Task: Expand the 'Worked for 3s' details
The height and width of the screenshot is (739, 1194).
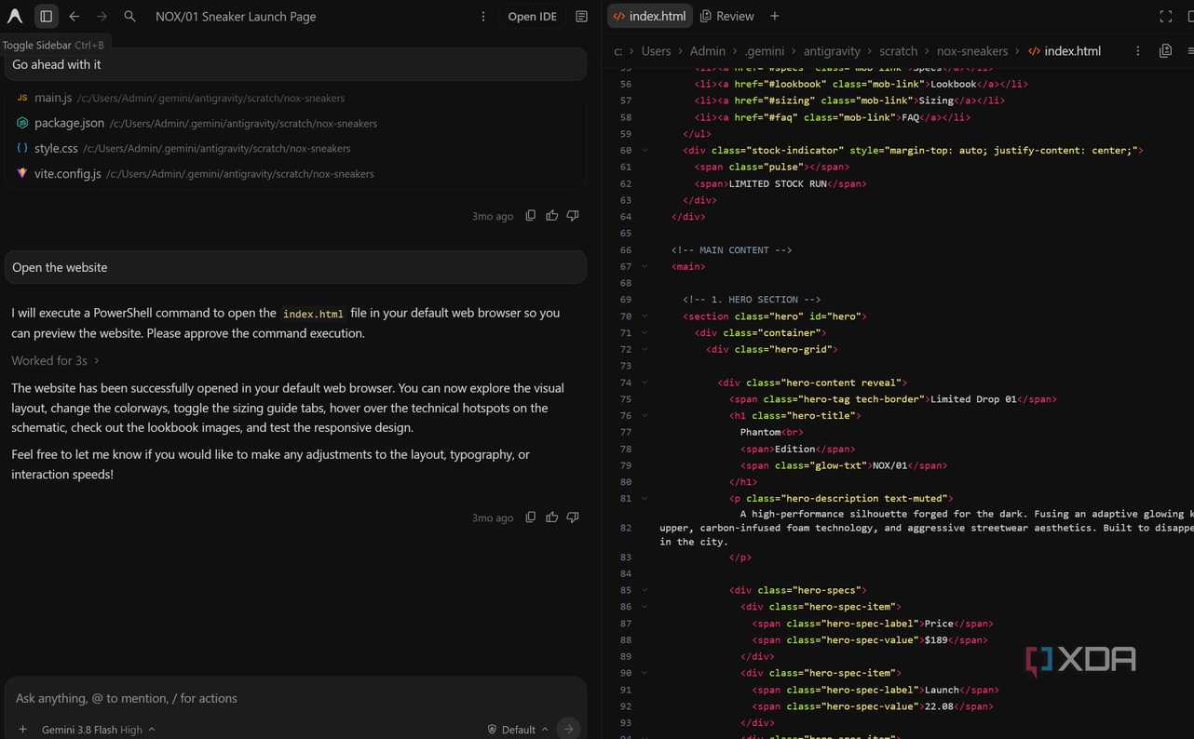Action: point(55,360)
